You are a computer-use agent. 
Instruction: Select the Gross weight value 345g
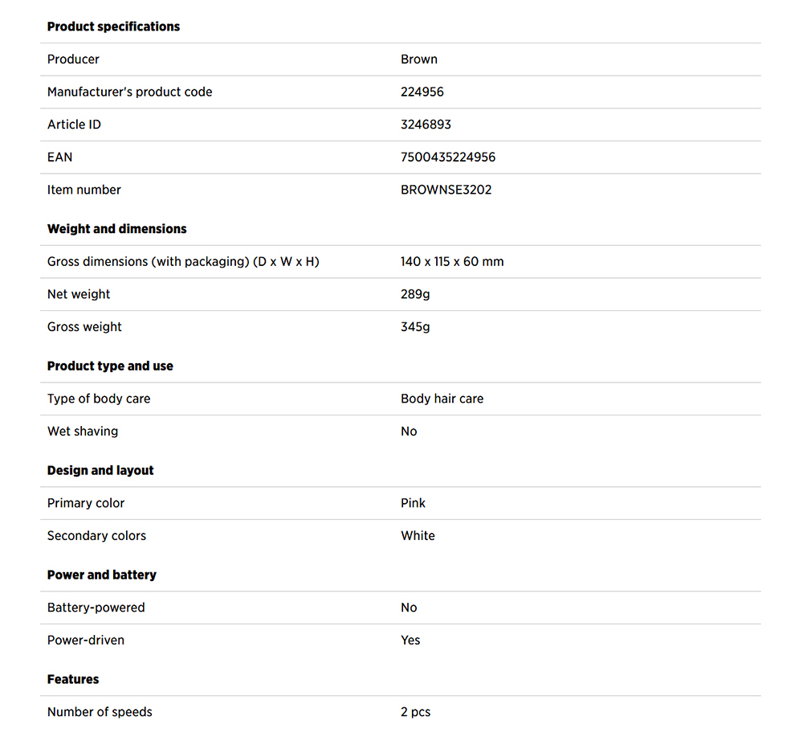point(415,327)
